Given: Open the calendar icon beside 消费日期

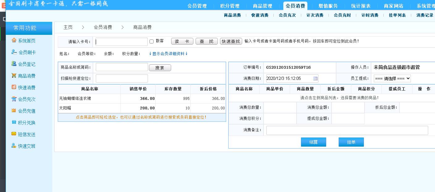Looking at the screenshot, I should coord(315,79).
